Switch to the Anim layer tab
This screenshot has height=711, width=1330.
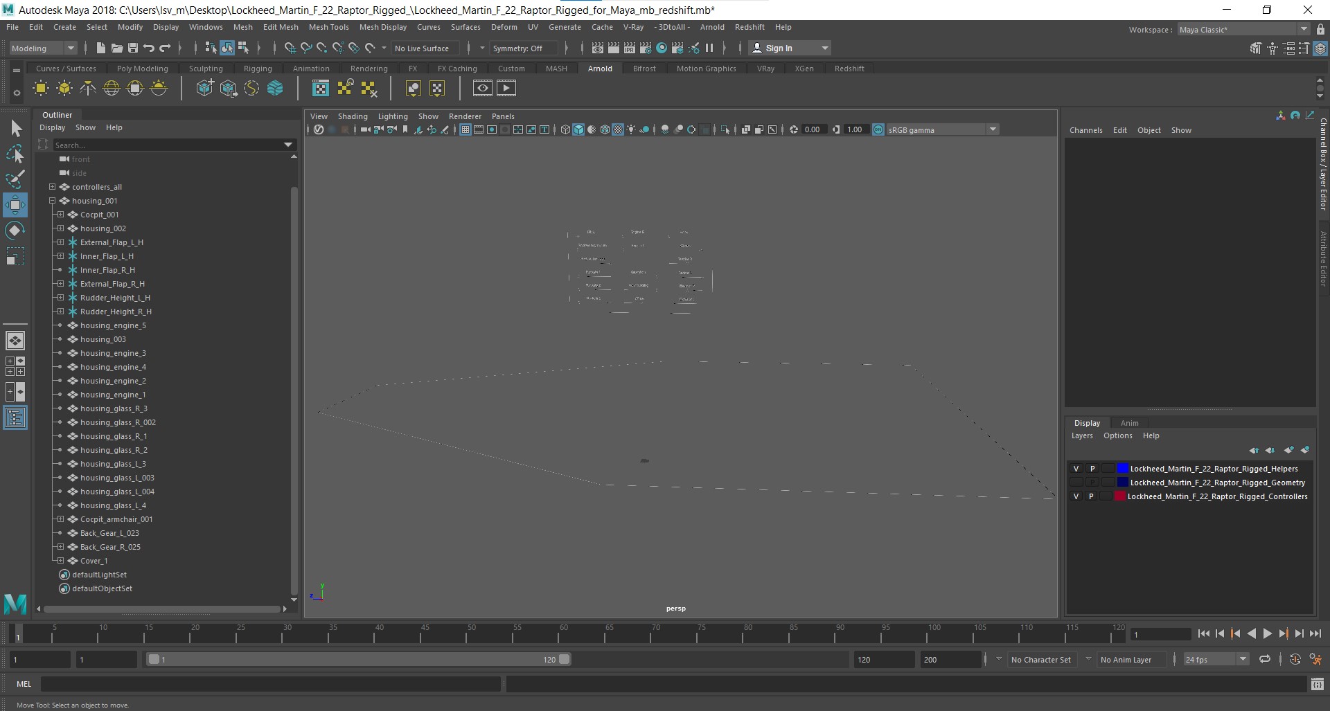[x=1129, y=423]
